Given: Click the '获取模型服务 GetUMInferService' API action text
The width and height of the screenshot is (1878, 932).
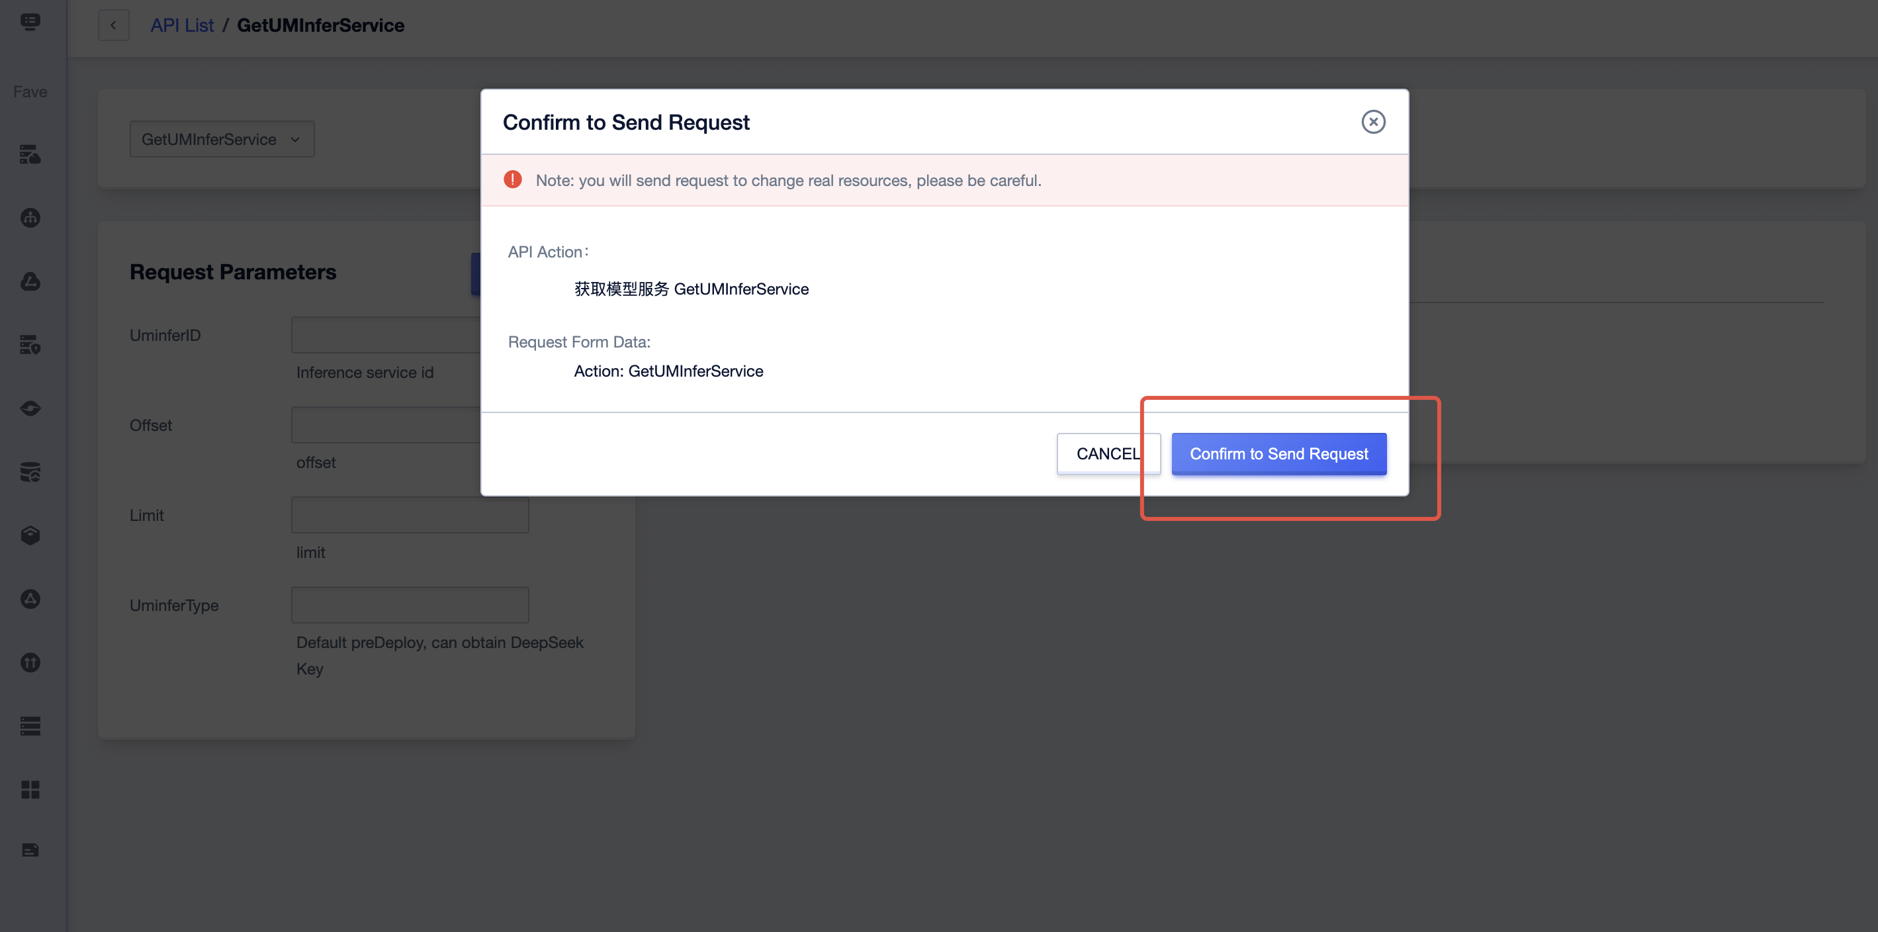Looking at the screenshot, I should point(691,289).
